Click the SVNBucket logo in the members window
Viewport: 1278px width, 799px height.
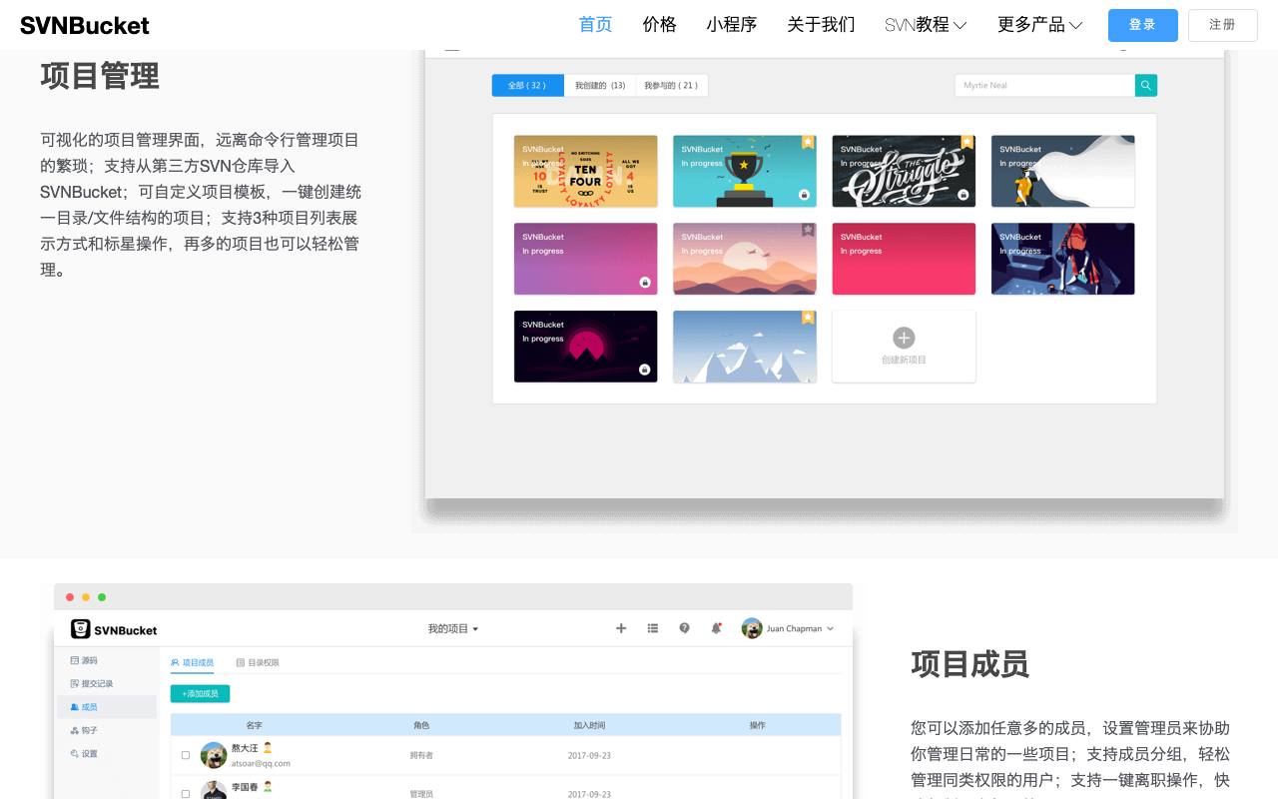click(114, 629)
